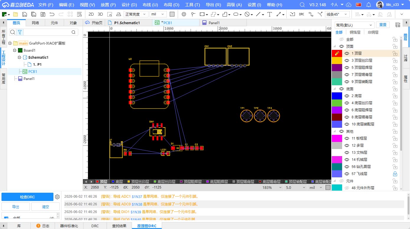Open the find-similar search list icon
The height and width of the screenshot is (229, 410).
(79, 14)
